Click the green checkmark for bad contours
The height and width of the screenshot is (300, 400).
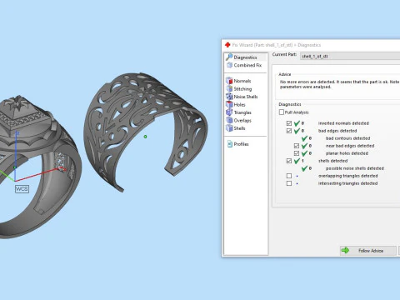click(304, 138)
